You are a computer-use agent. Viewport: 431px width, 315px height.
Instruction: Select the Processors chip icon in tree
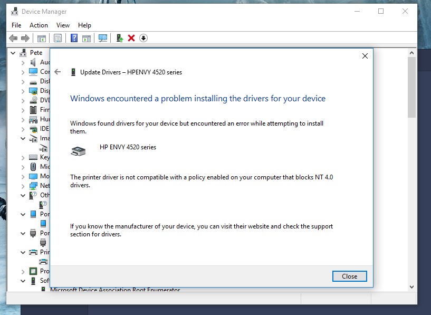click(33, 271)
